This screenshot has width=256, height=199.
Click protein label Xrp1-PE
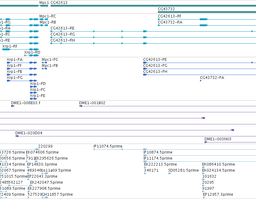tap(38, 96)
